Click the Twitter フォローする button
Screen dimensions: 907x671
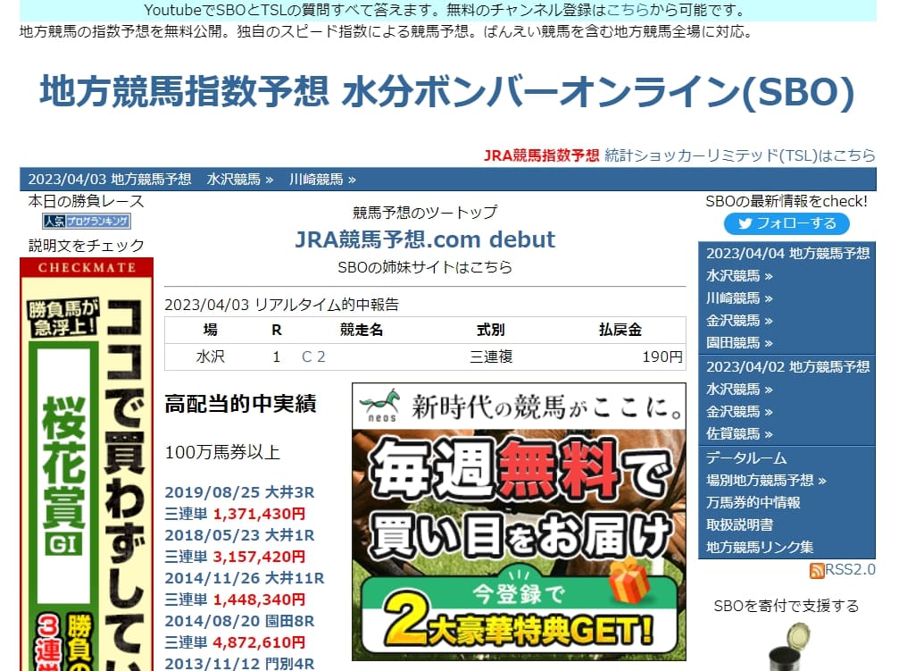click(786, 223)
